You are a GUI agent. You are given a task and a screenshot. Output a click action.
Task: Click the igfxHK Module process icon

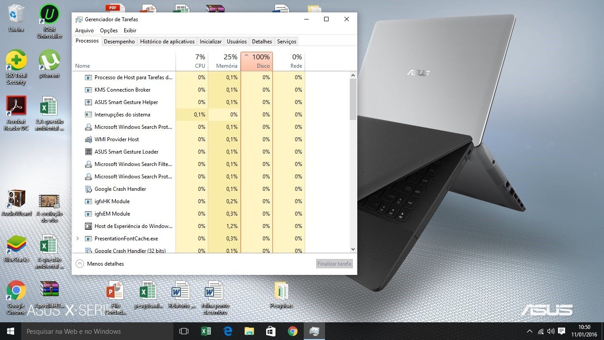pos(88,201)
